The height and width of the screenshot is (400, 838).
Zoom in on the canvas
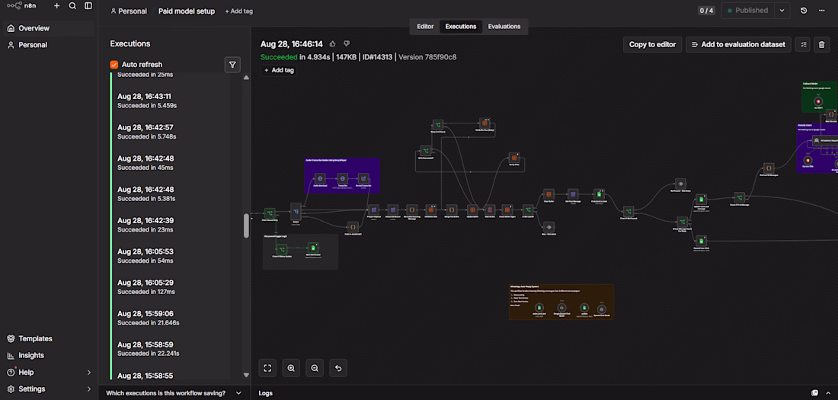[x=291, y=368]
